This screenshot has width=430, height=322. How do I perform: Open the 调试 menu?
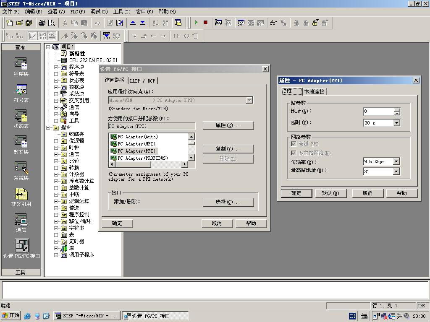point(99,11)
